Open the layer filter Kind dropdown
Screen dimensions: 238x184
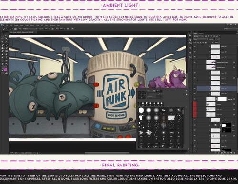pos(198,36)
